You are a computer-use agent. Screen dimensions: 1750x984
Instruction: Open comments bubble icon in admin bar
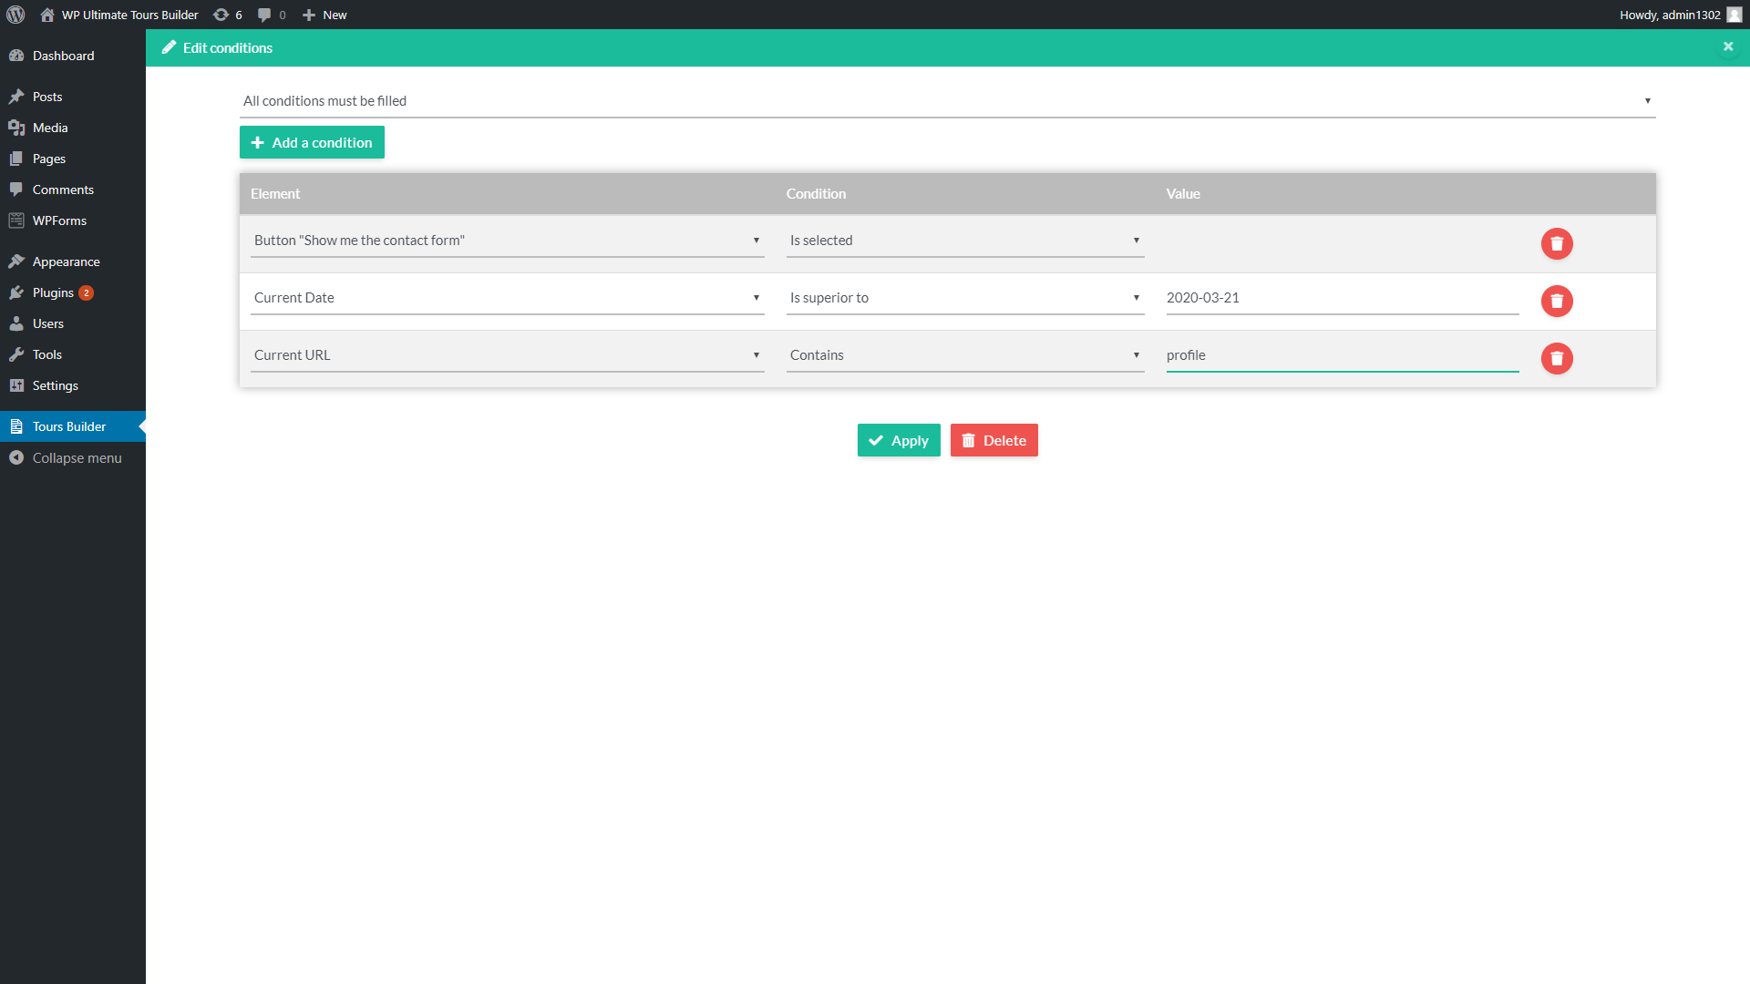[271, 15]
